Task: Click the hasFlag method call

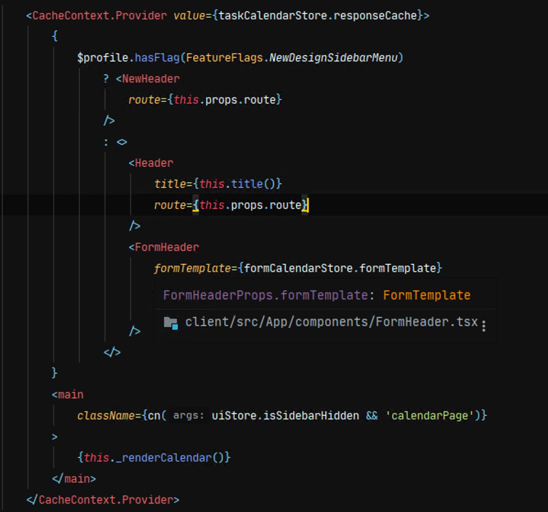Action: (x=157, y=58)
